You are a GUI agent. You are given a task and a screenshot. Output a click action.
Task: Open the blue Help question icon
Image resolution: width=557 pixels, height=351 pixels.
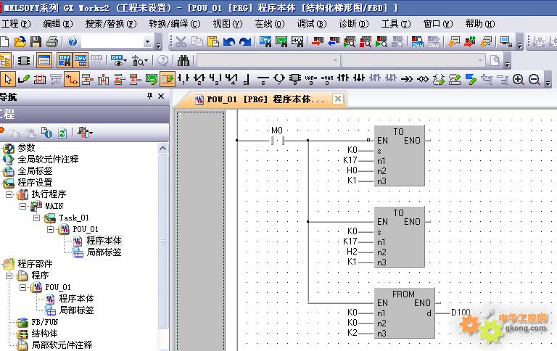pos(73,42)
